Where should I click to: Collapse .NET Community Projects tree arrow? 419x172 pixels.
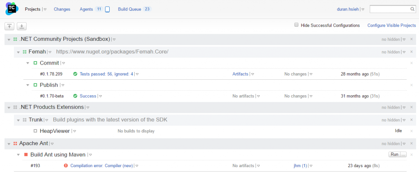coord(9,40)
